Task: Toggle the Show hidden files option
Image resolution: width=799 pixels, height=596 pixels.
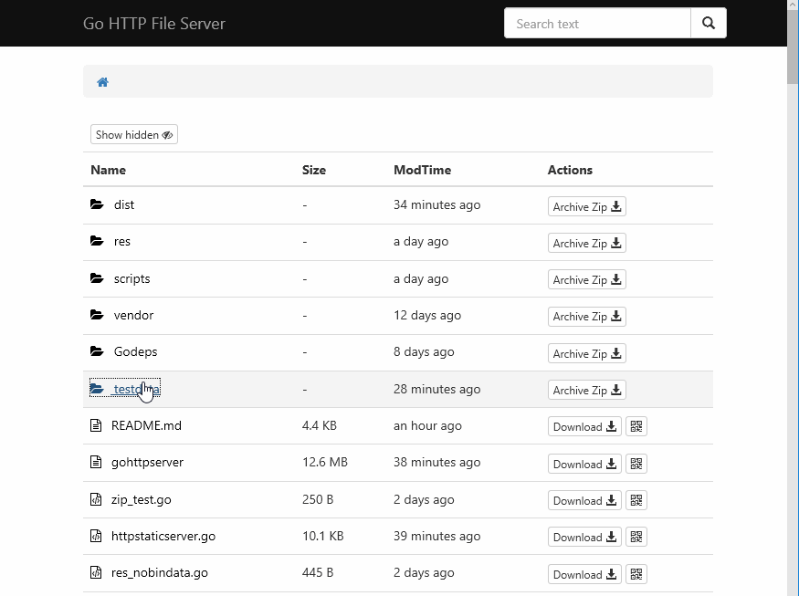Action: [133, 134]
